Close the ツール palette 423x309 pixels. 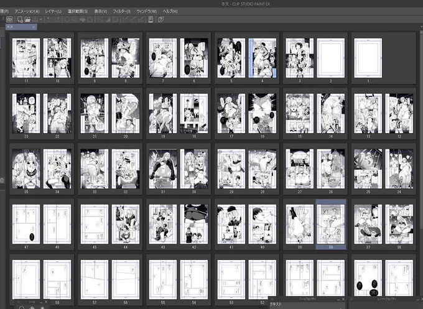(46, 302)
